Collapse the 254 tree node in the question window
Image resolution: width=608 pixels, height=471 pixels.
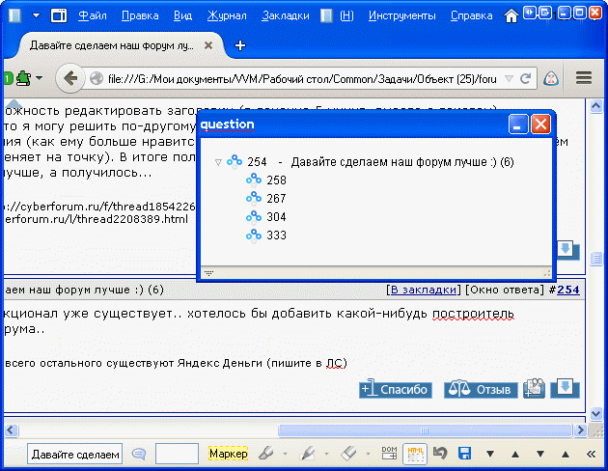[x=218, y=162]
